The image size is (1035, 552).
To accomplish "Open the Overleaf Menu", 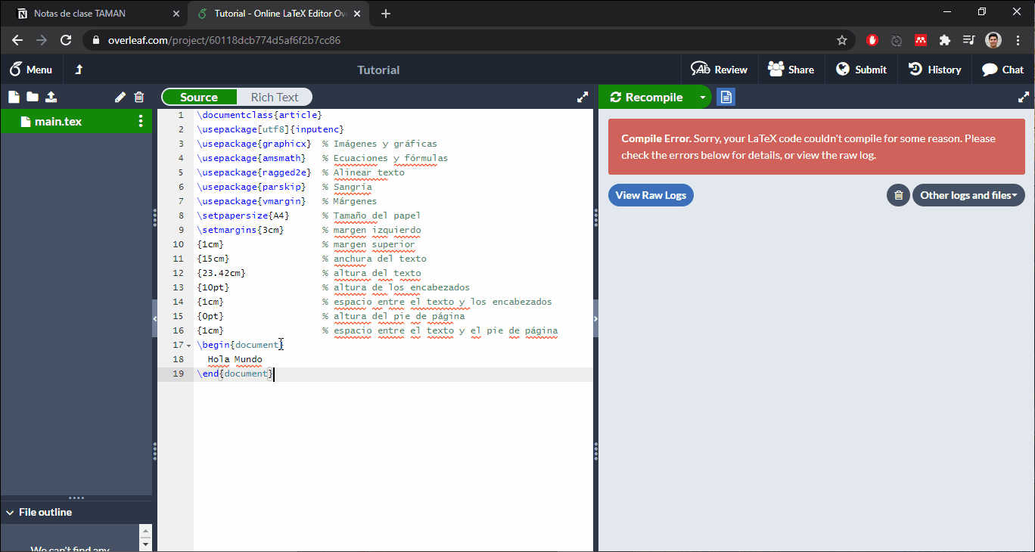I will (31, 70).
